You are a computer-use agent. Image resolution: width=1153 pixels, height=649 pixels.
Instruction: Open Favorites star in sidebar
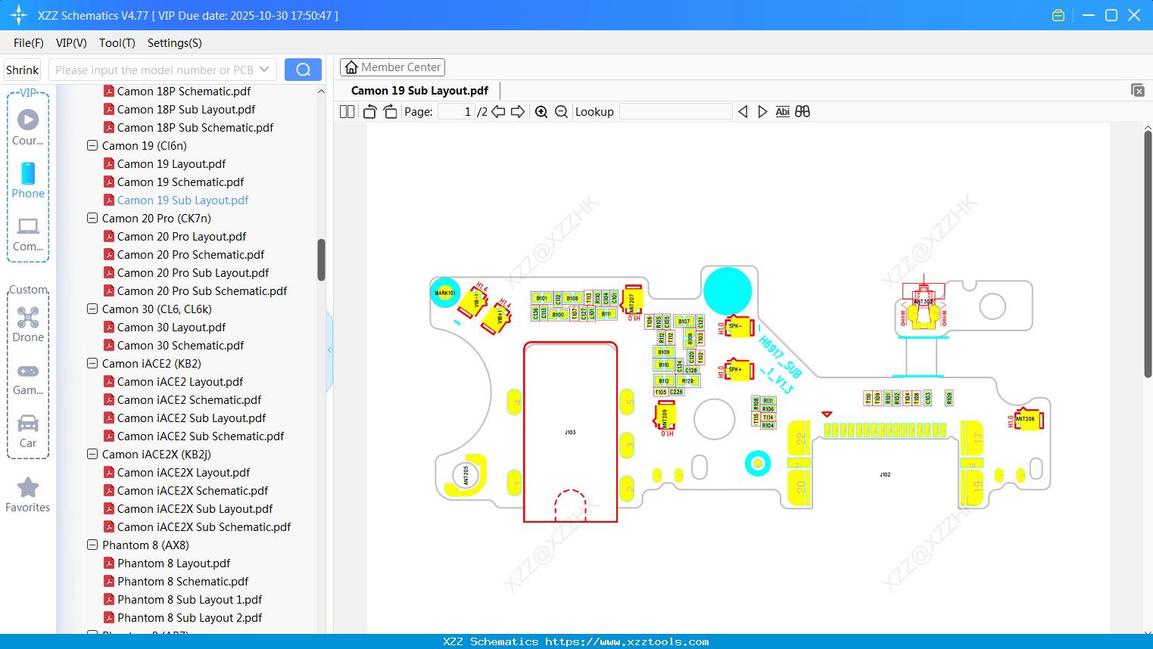[28, 495]
